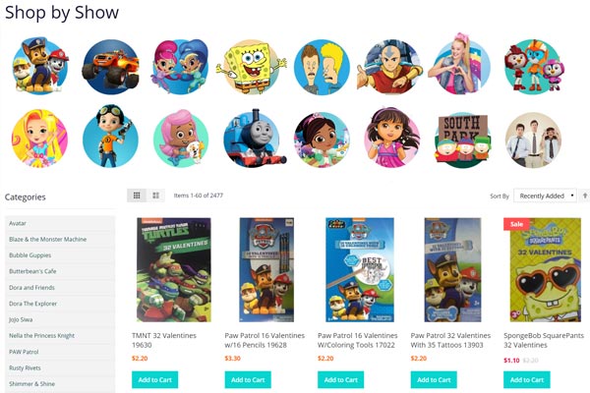Switch to grid view layout
This screenshot has width=590, height=393.
tap(137, 196)
